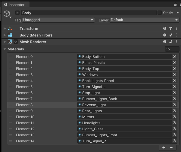Enable the Static checkbox
The image size is (181, 152).
pyautogui.click(x=160, y=13)
